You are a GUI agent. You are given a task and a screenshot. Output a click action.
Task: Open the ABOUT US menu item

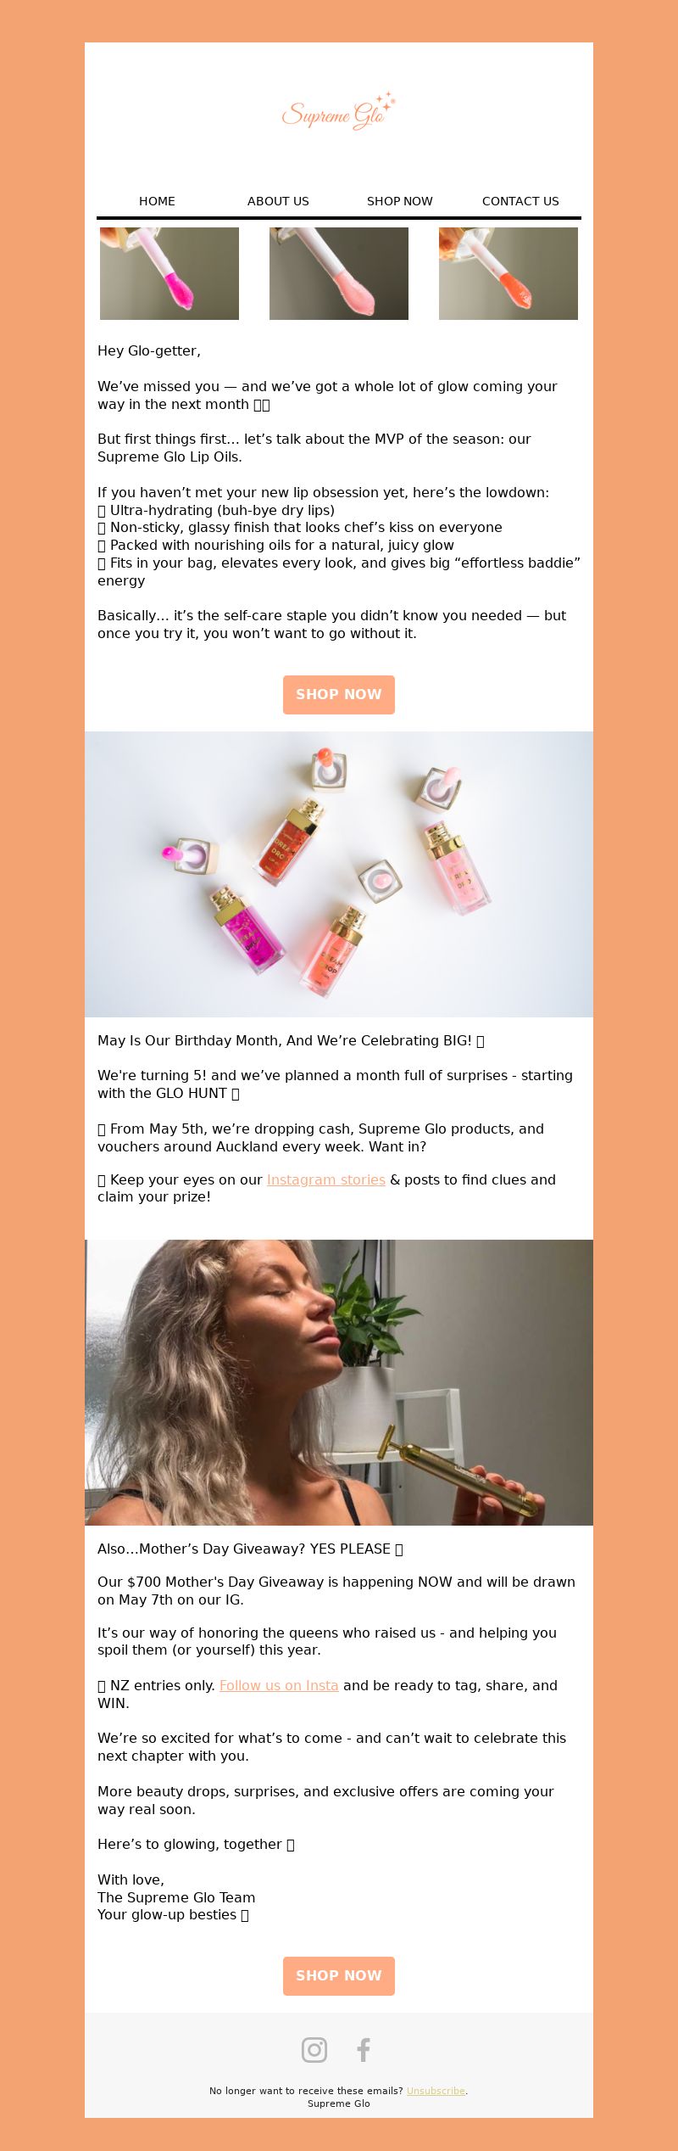[x=278, y=201]
